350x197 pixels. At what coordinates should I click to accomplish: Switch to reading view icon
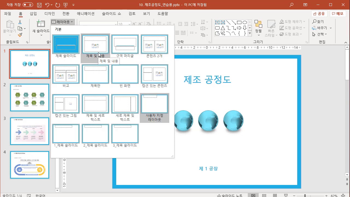coord(275,195)
